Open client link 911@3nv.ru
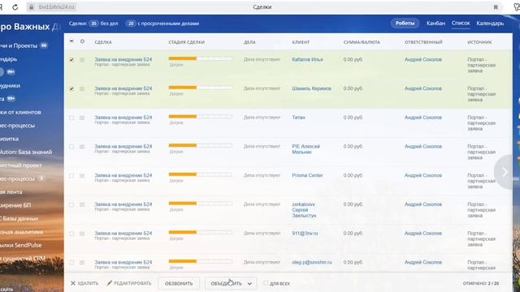Viewport: 520px width, 292px height. pos(305,233)
